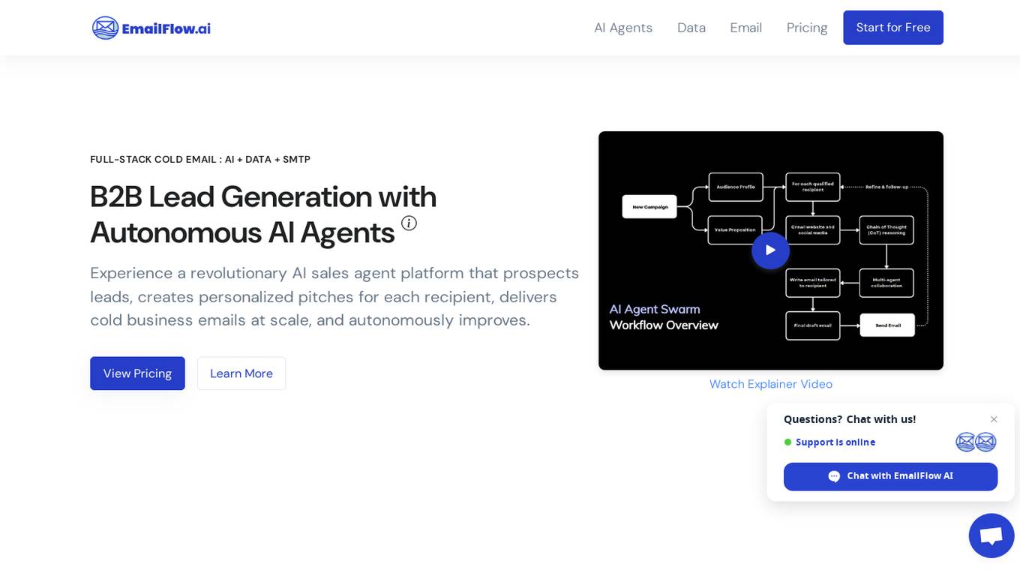1020x573 pixels.
Task: Click the 'Questions? Chat with us!' heading
Action: [850, 419]
